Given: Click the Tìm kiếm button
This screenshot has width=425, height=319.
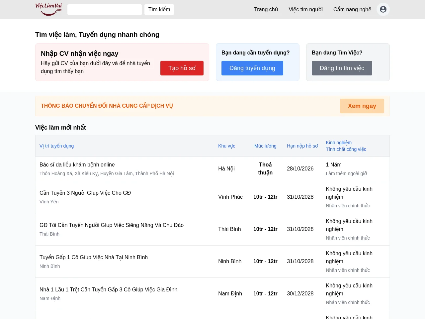Looking at the screenshot, I should (159, 10).
